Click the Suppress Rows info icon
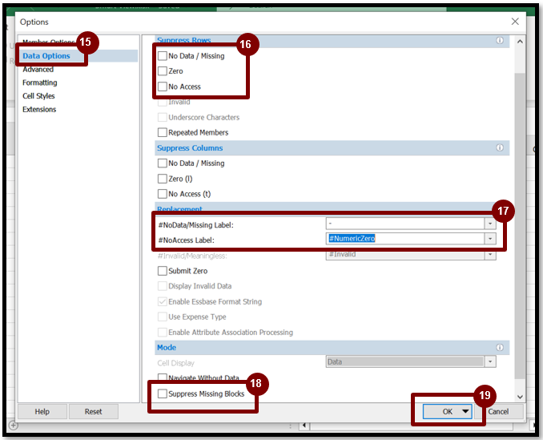Screen dimensions: 543x440 [x=500, y=41]
